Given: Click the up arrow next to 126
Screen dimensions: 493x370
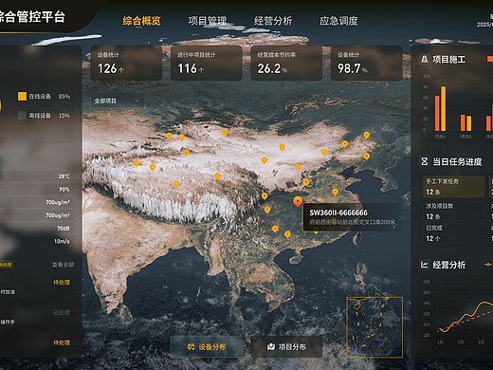Looking at the screenshot, I should click(121, 70).
